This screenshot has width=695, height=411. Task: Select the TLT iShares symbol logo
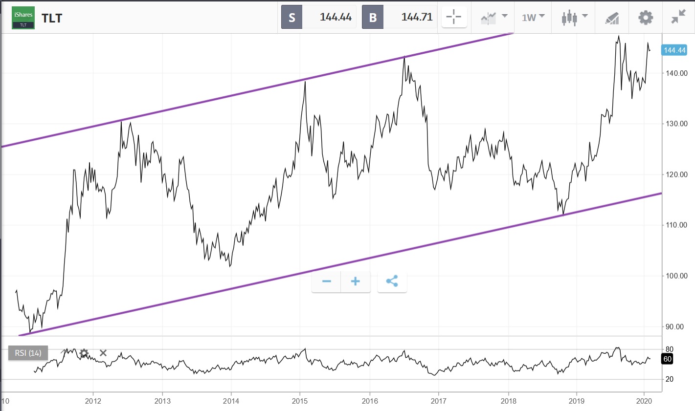point(22,17)
